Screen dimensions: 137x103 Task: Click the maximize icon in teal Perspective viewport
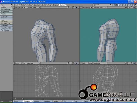134,7
